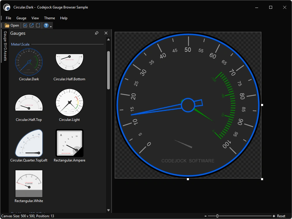Image resolution: width=292 pixels, height=219 pixels.
Task: Click the Canvas Size status bar text
Action: pos(27,216)
